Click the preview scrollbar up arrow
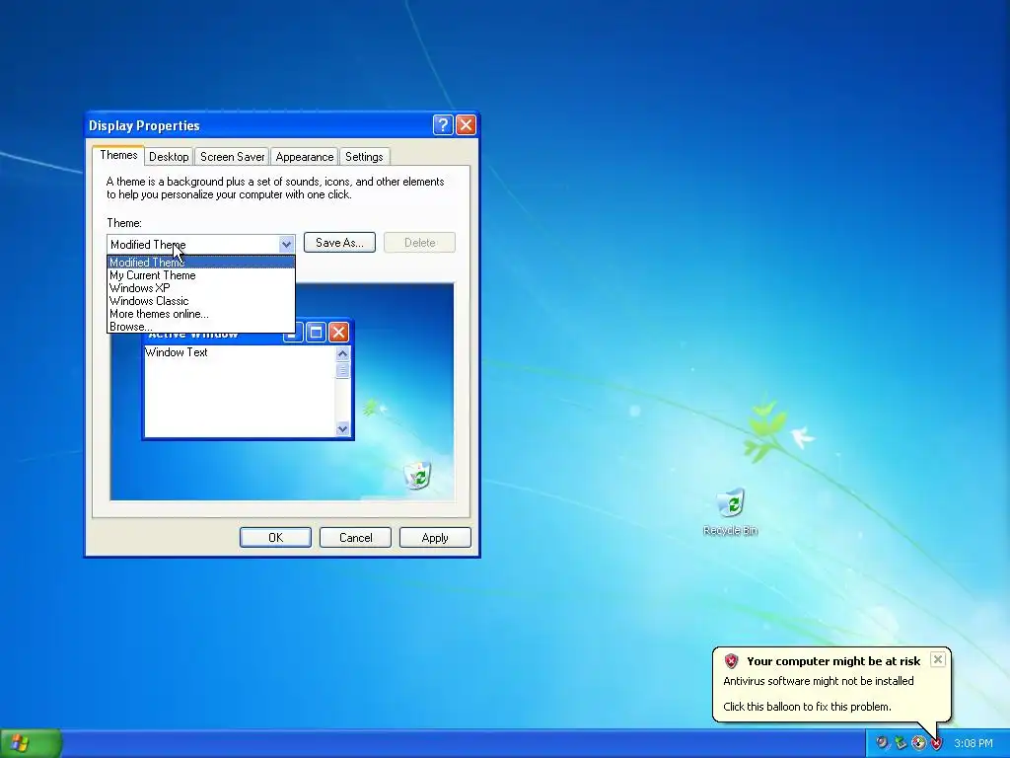Screen dimensions: 1010x758 342,353
